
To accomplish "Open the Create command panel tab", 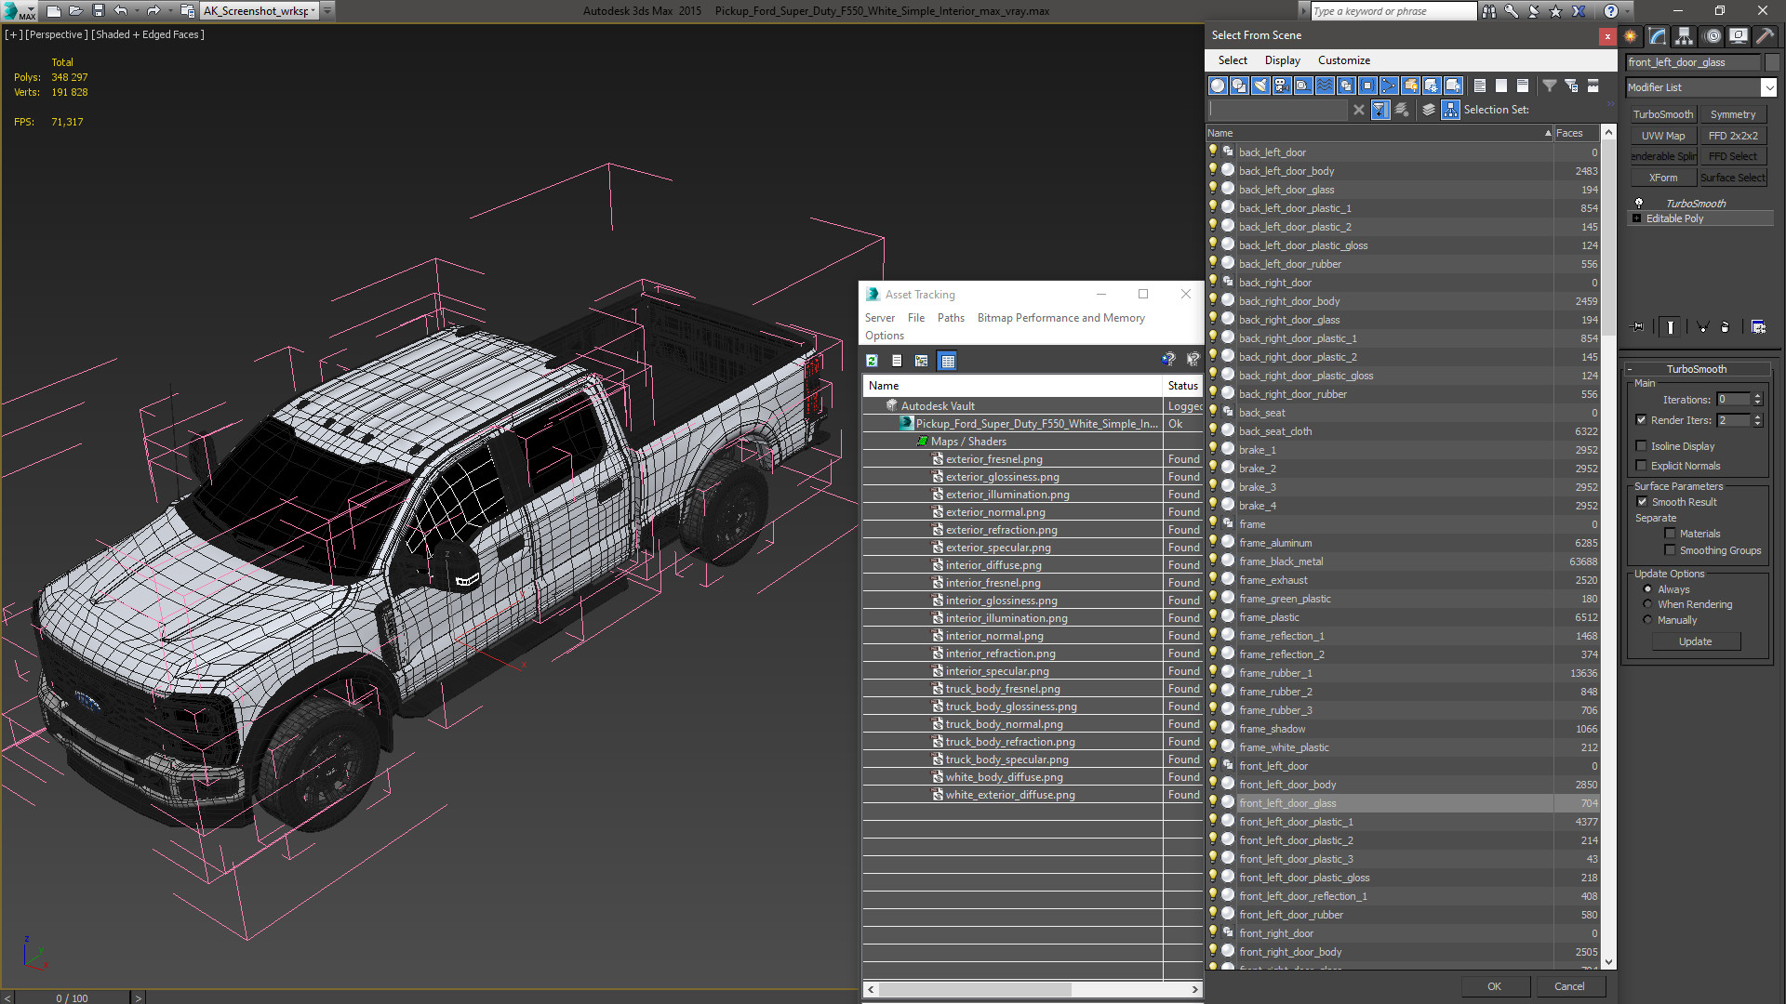I will pyautogui.click(x=1631, y=36).
